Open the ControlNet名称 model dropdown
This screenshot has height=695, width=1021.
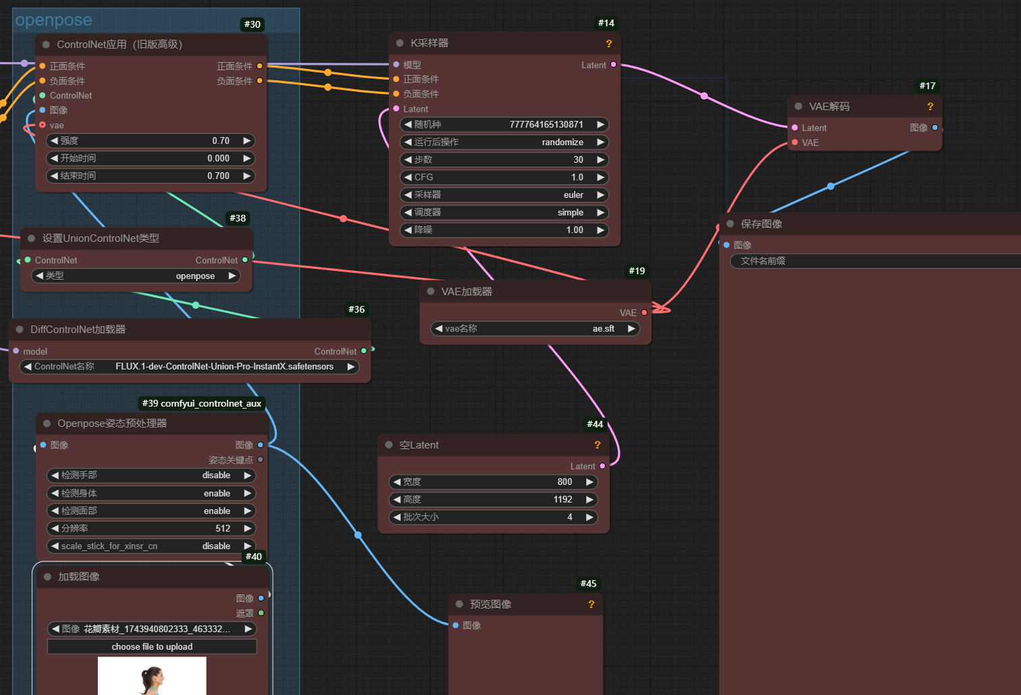click(190, 367)
